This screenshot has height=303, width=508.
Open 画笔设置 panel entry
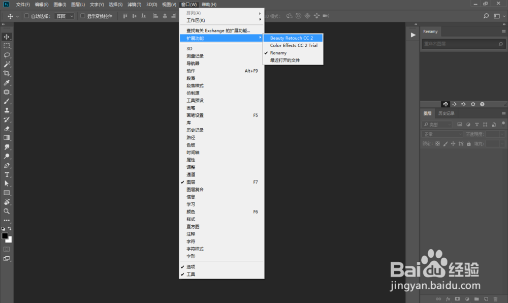(221, 115)
